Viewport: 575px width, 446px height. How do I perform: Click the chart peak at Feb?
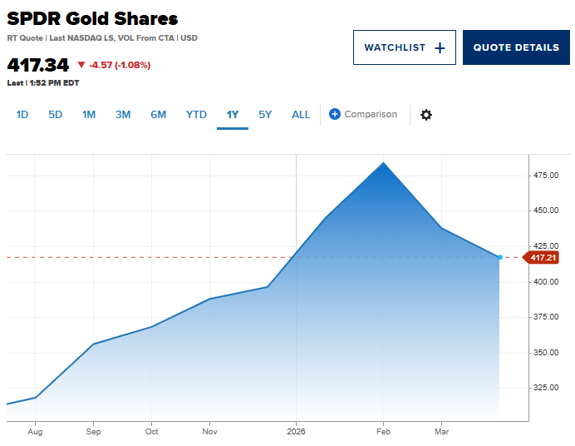pyautogui.click(x=383, y=163)
